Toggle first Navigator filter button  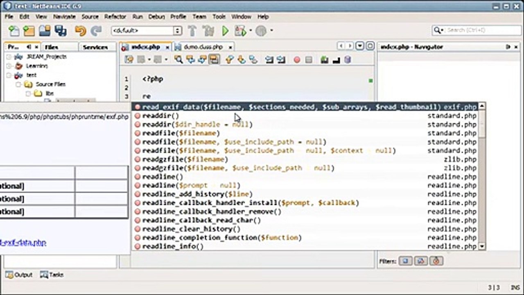tap(405, 261)
